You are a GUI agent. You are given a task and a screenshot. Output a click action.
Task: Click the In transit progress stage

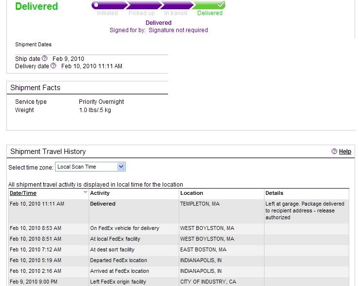175,13
